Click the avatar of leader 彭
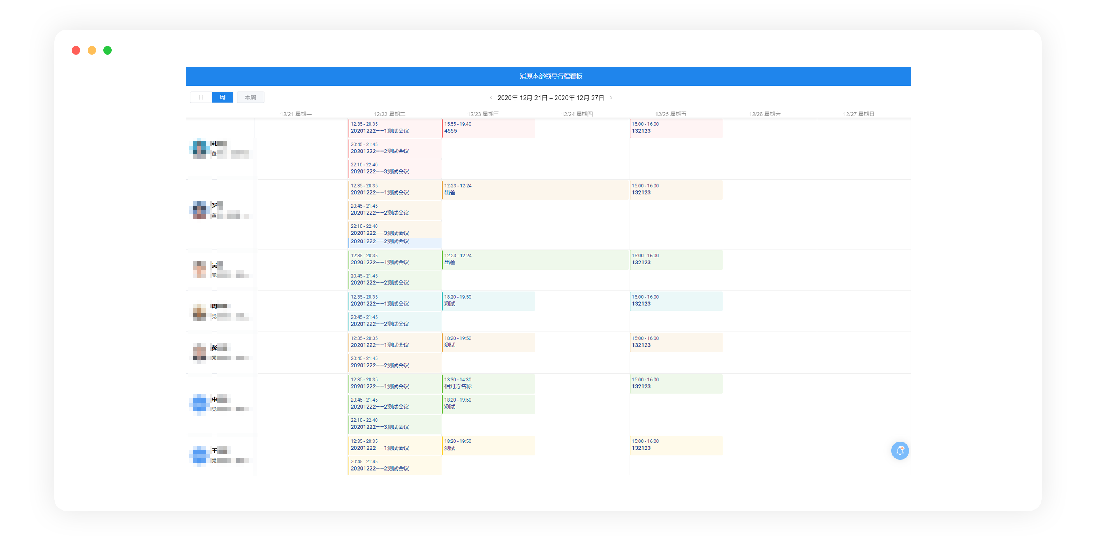The height and width of the screenshot is (541, 1097). click(x=199, y=352)
